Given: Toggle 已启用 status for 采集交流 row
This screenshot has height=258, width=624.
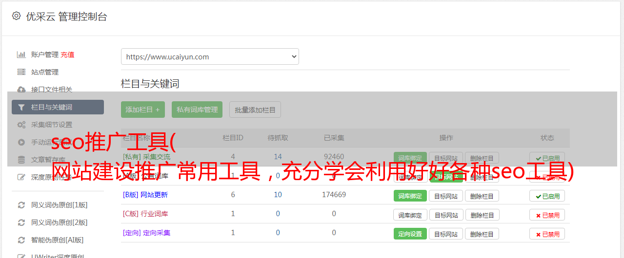Looking at the screenshot, I should [x=547, y=158].
